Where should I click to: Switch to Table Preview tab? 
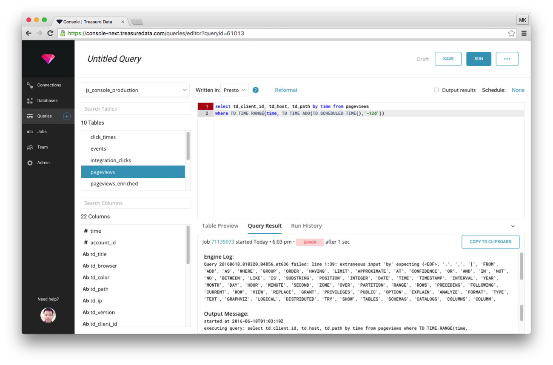[220, 226]
